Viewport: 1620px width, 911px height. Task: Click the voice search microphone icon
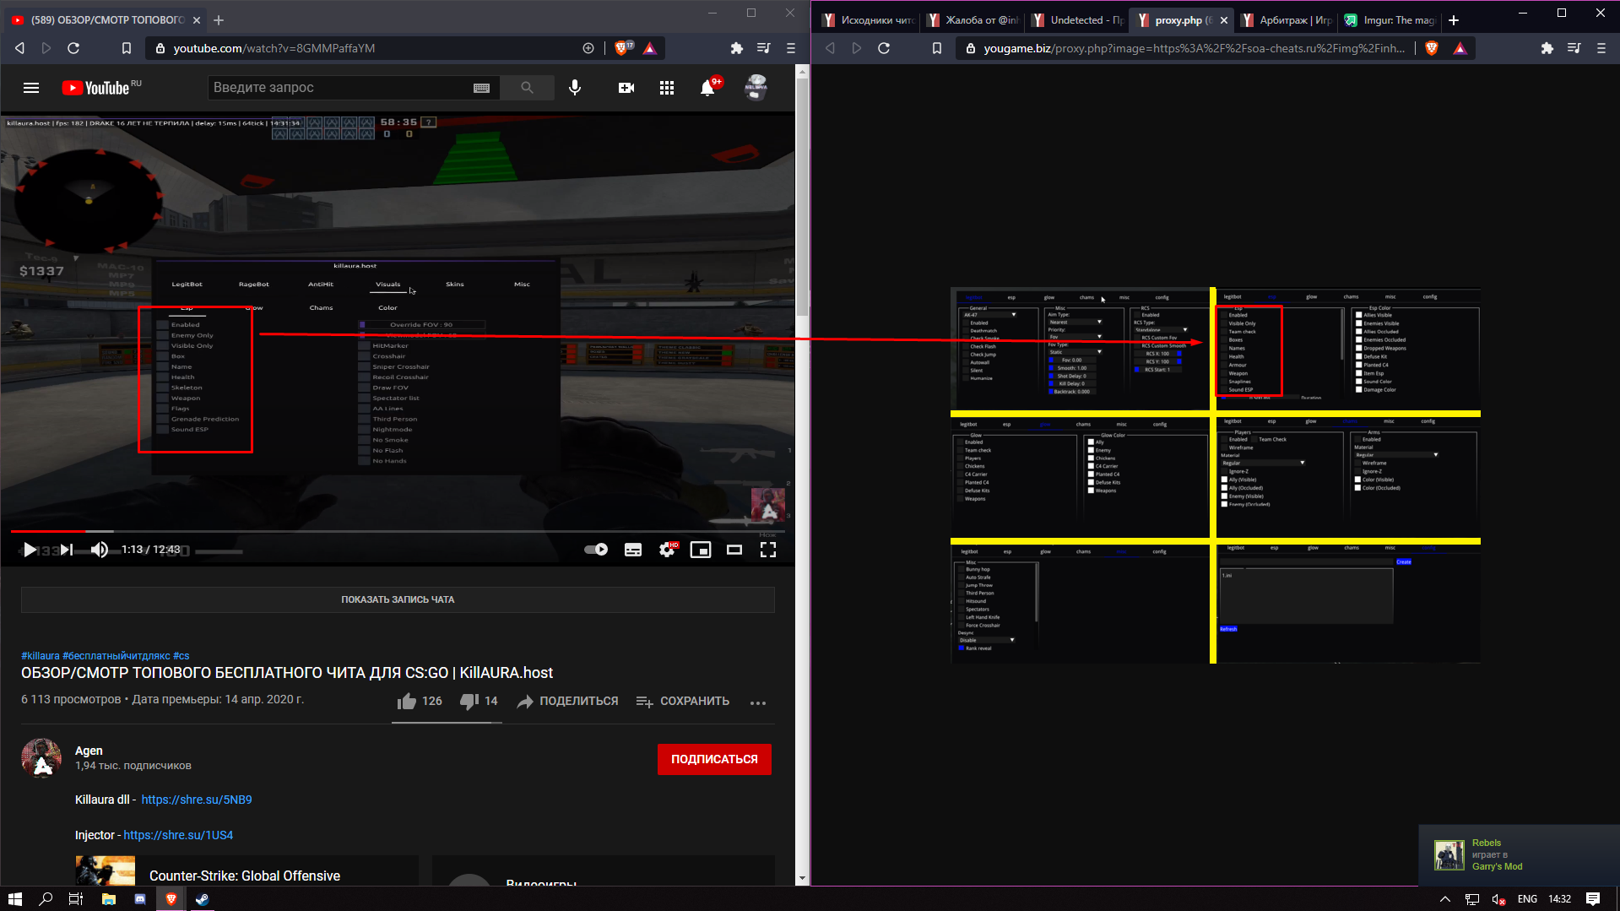(575, 88)
